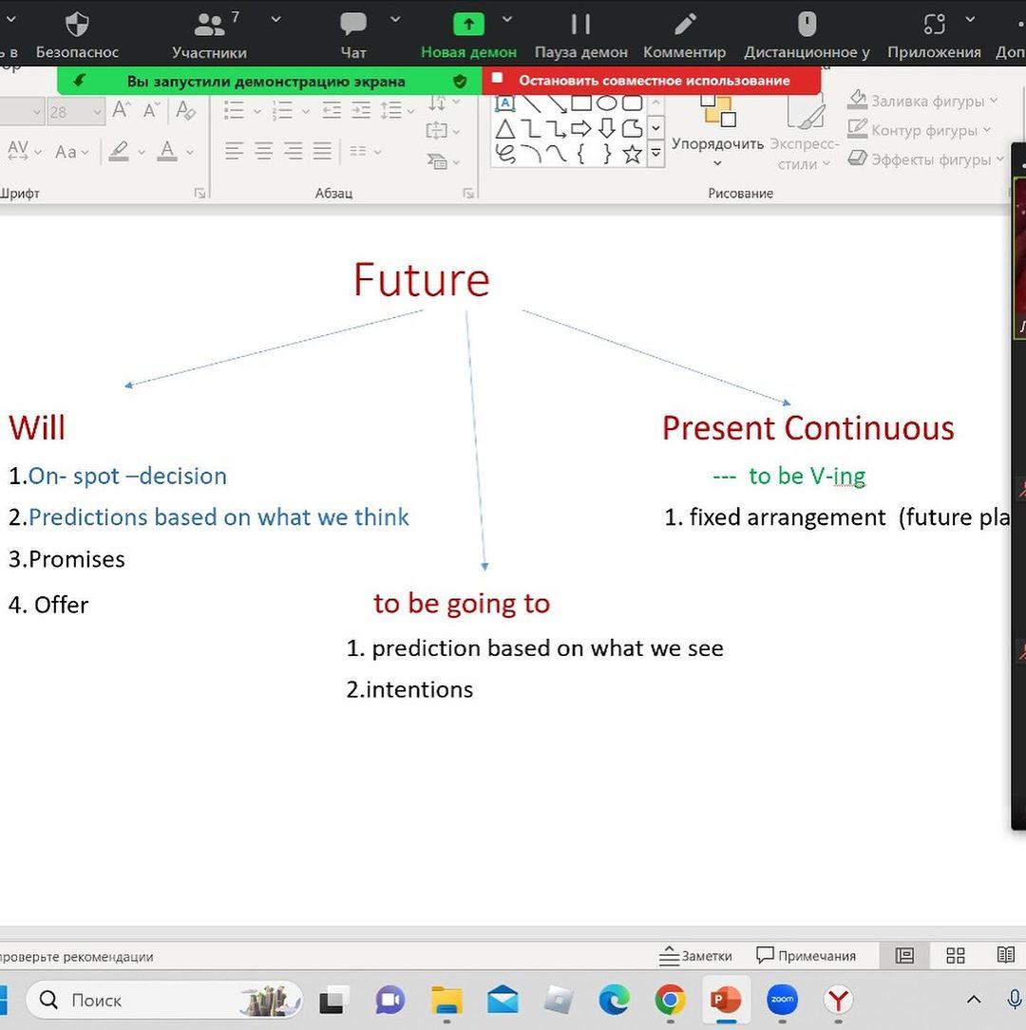Change the text direction
Viewport: 1026px width, 1030px height.
[444, 103]
